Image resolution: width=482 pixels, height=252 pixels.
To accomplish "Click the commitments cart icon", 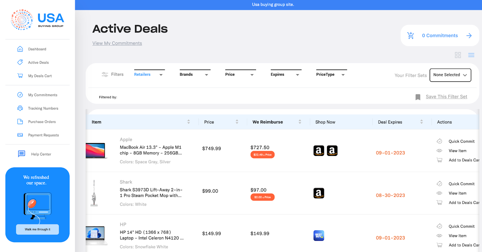I will [411, 36].
